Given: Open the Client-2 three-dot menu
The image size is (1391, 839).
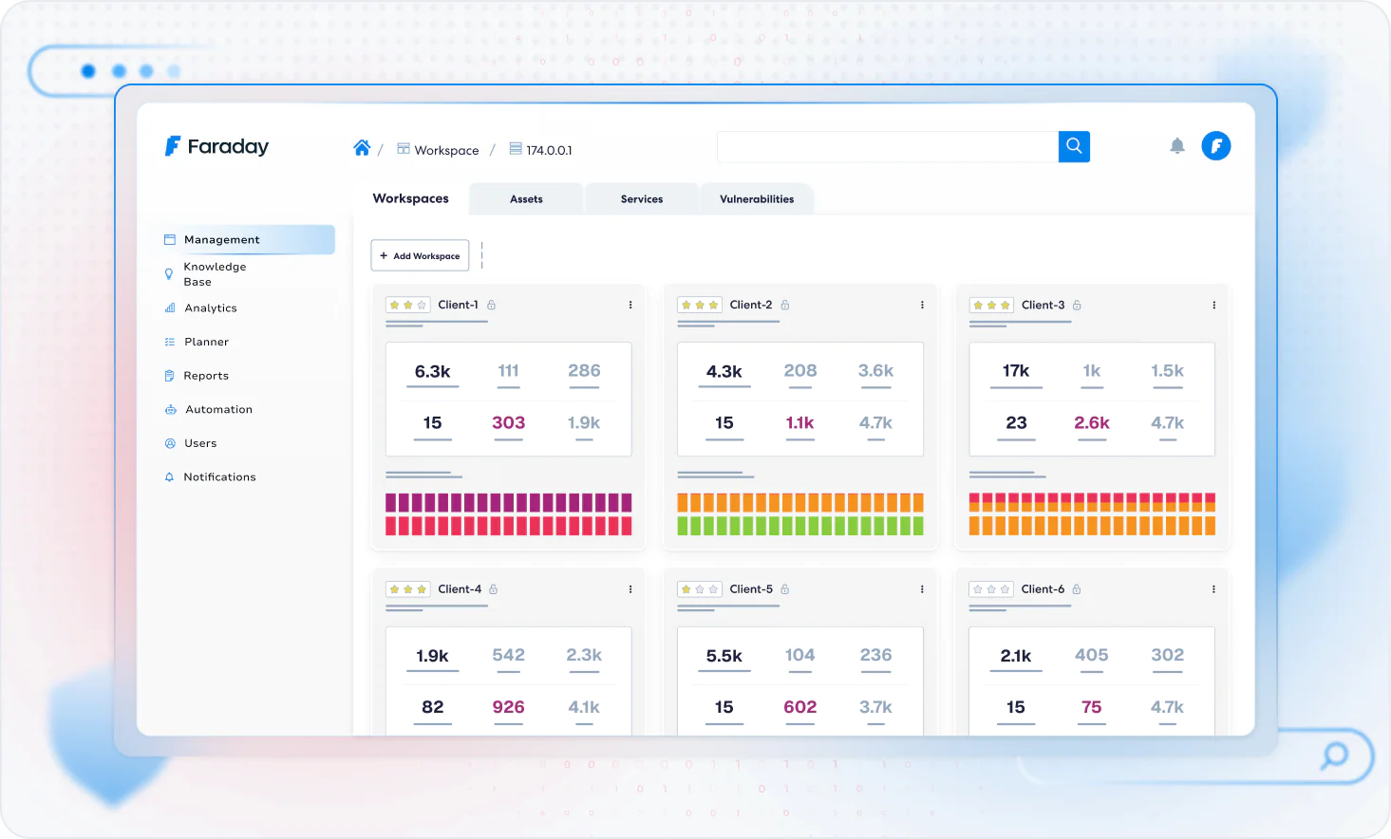Looking at the screenshot, I should tap(922, 306).
